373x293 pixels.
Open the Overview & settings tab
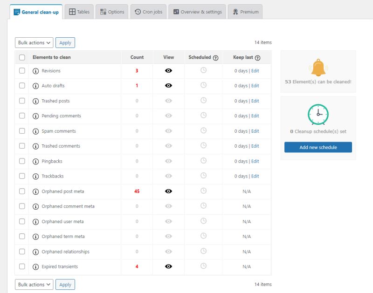198,12
